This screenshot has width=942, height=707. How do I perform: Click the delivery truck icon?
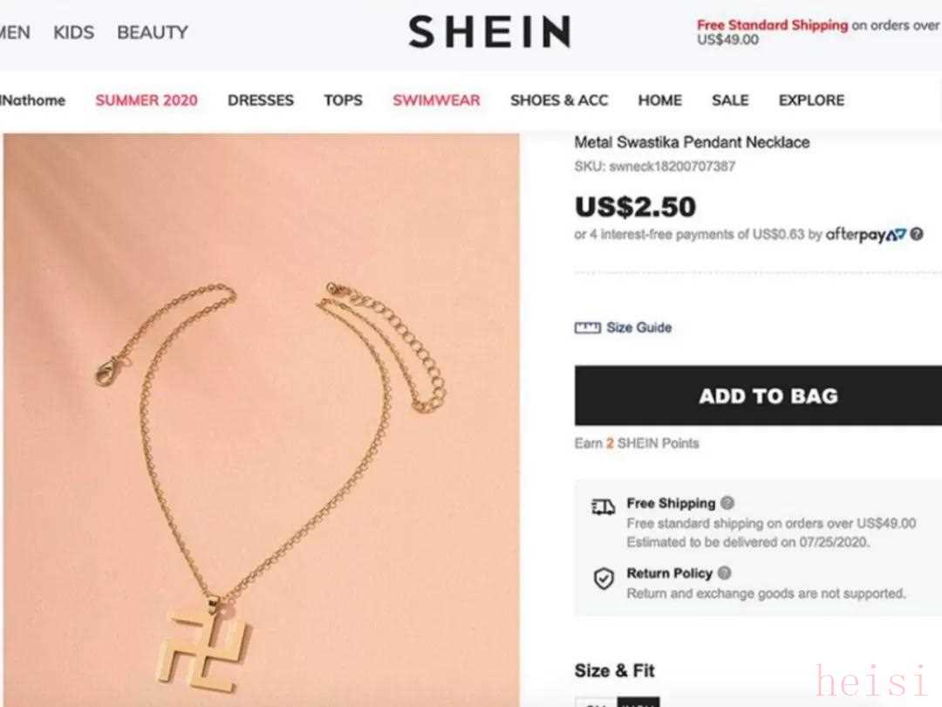pyautogui.click(x=604, y=507)
